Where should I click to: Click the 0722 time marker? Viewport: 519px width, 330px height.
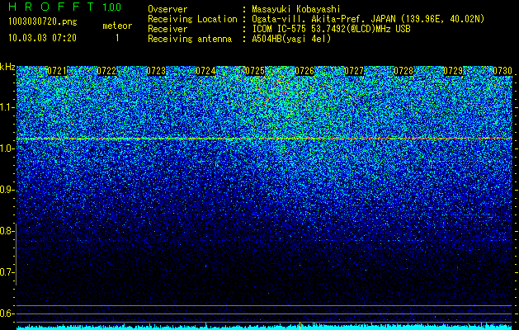click(x=106, y=71)
